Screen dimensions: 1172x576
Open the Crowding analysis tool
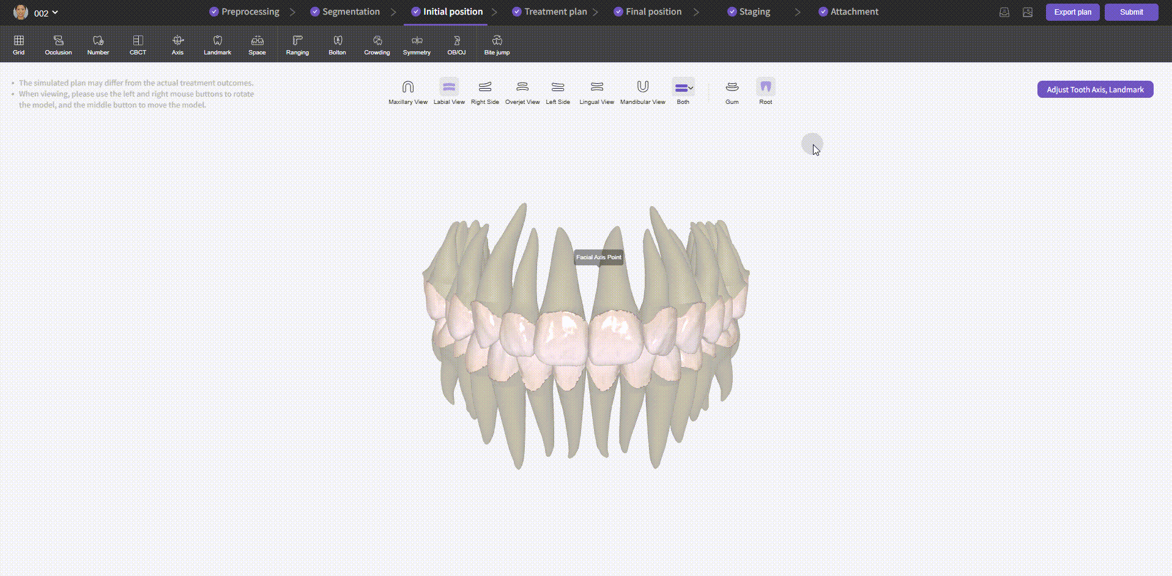click(x=377, y=45)
